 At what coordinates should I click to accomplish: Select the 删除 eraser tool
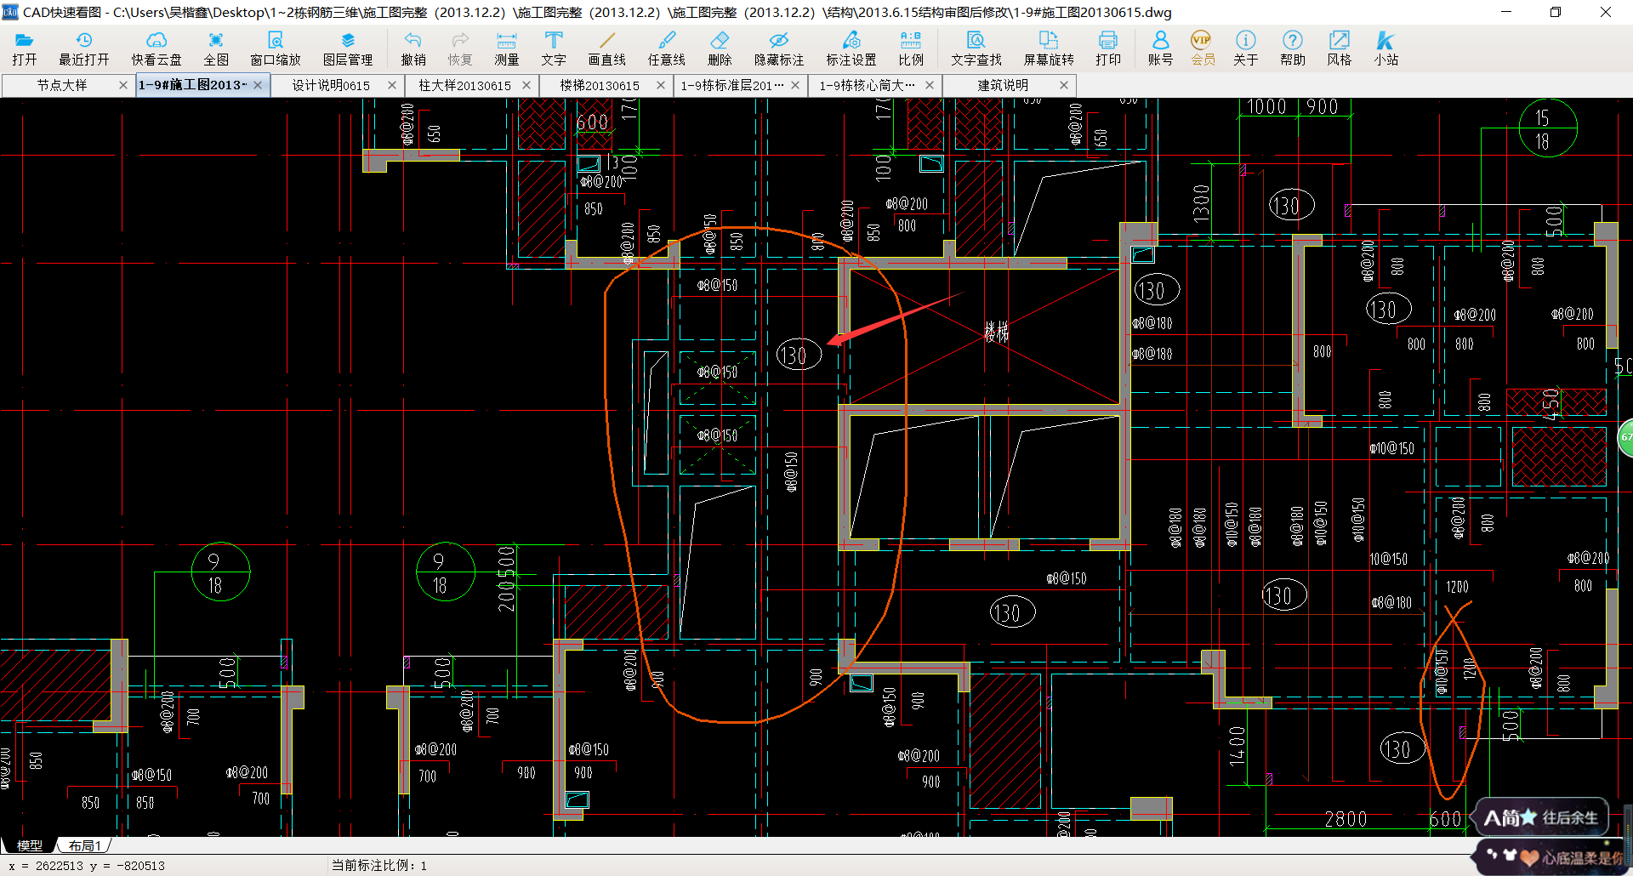(x=720, y=48)
